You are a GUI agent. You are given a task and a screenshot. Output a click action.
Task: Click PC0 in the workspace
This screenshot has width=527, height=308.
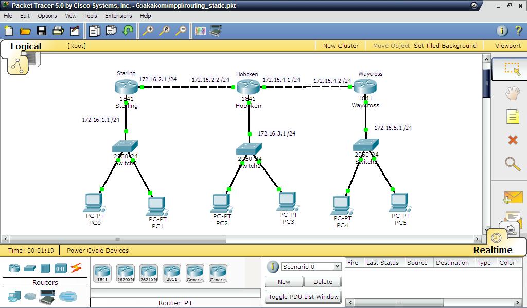click(x=95, y=203)
